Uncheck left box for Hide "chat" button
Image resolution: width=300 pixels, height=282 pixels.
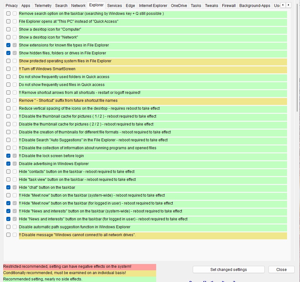point(9,187)
